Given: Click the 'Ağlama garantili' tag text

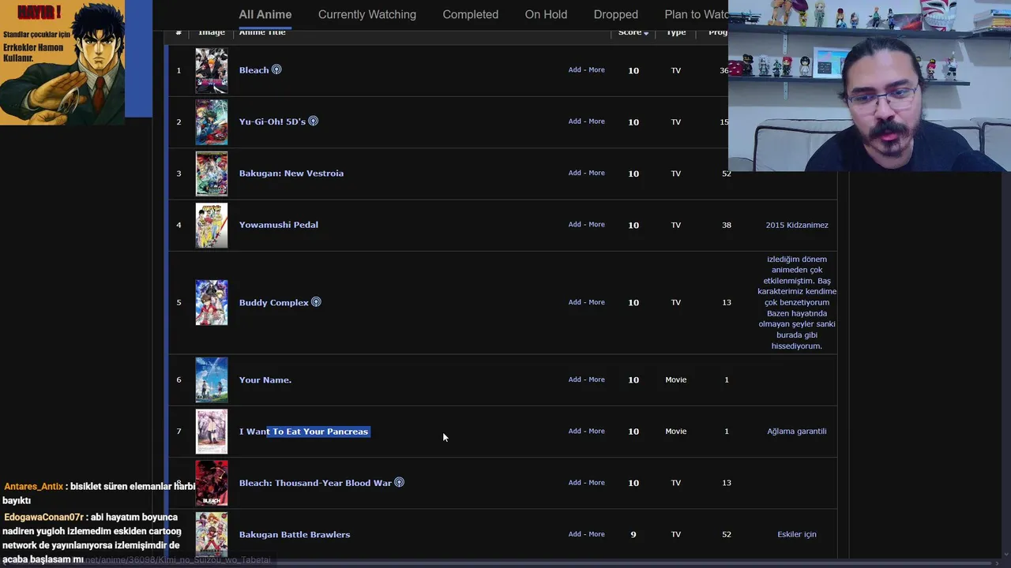Looking at the screenshot, I should [x=797, y=431].
